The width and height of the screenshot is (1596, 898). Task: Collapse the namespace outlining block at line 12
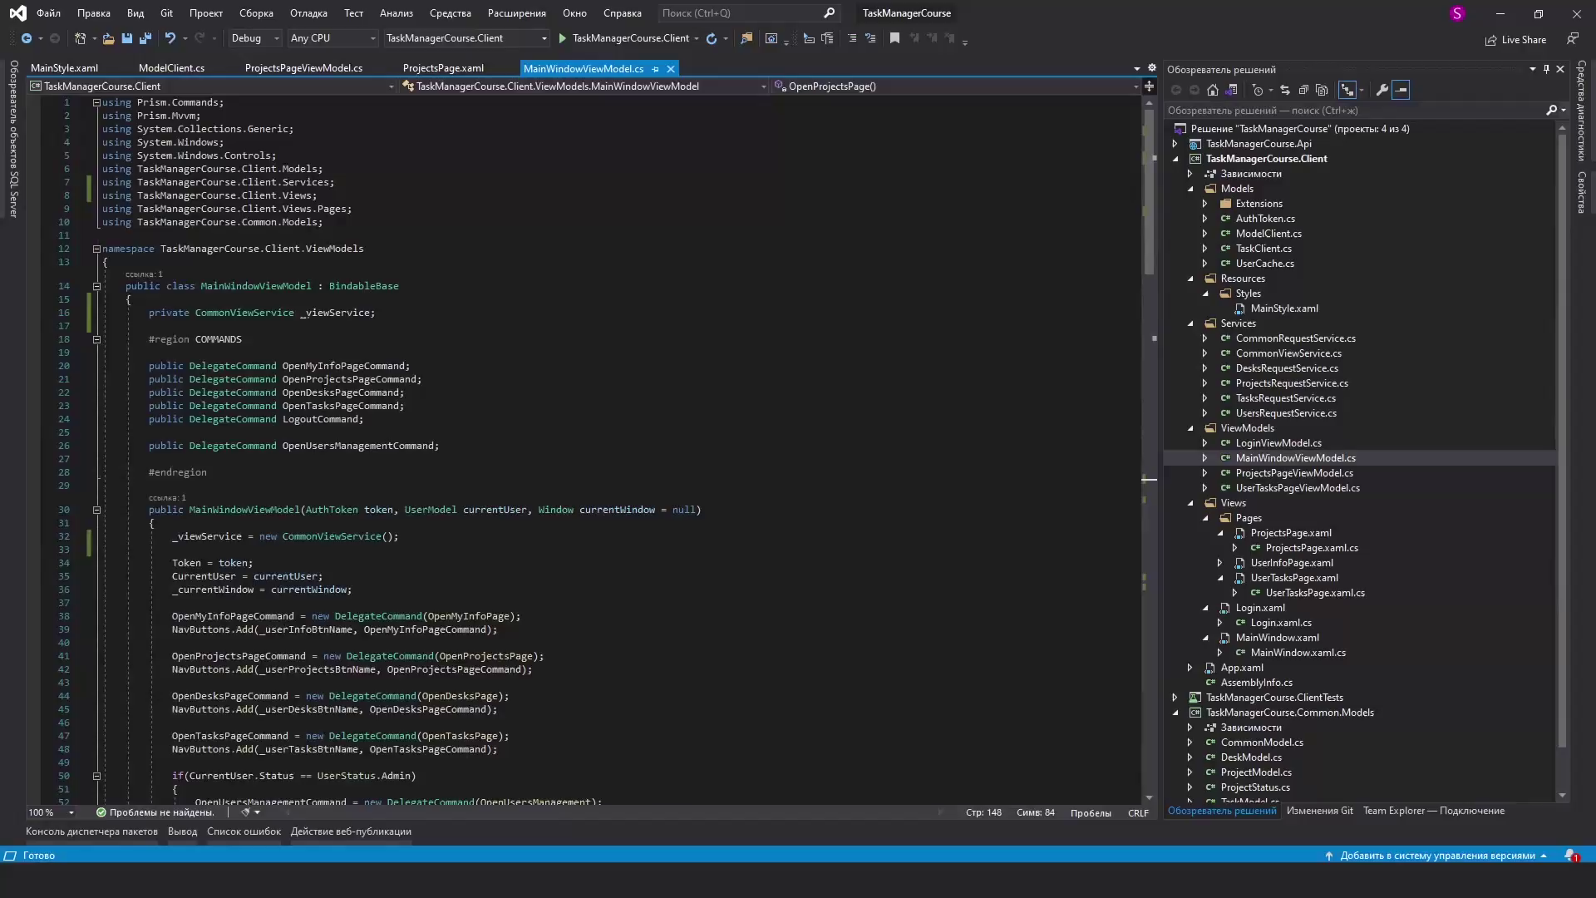pyautogui.click(x=96, y=249)
